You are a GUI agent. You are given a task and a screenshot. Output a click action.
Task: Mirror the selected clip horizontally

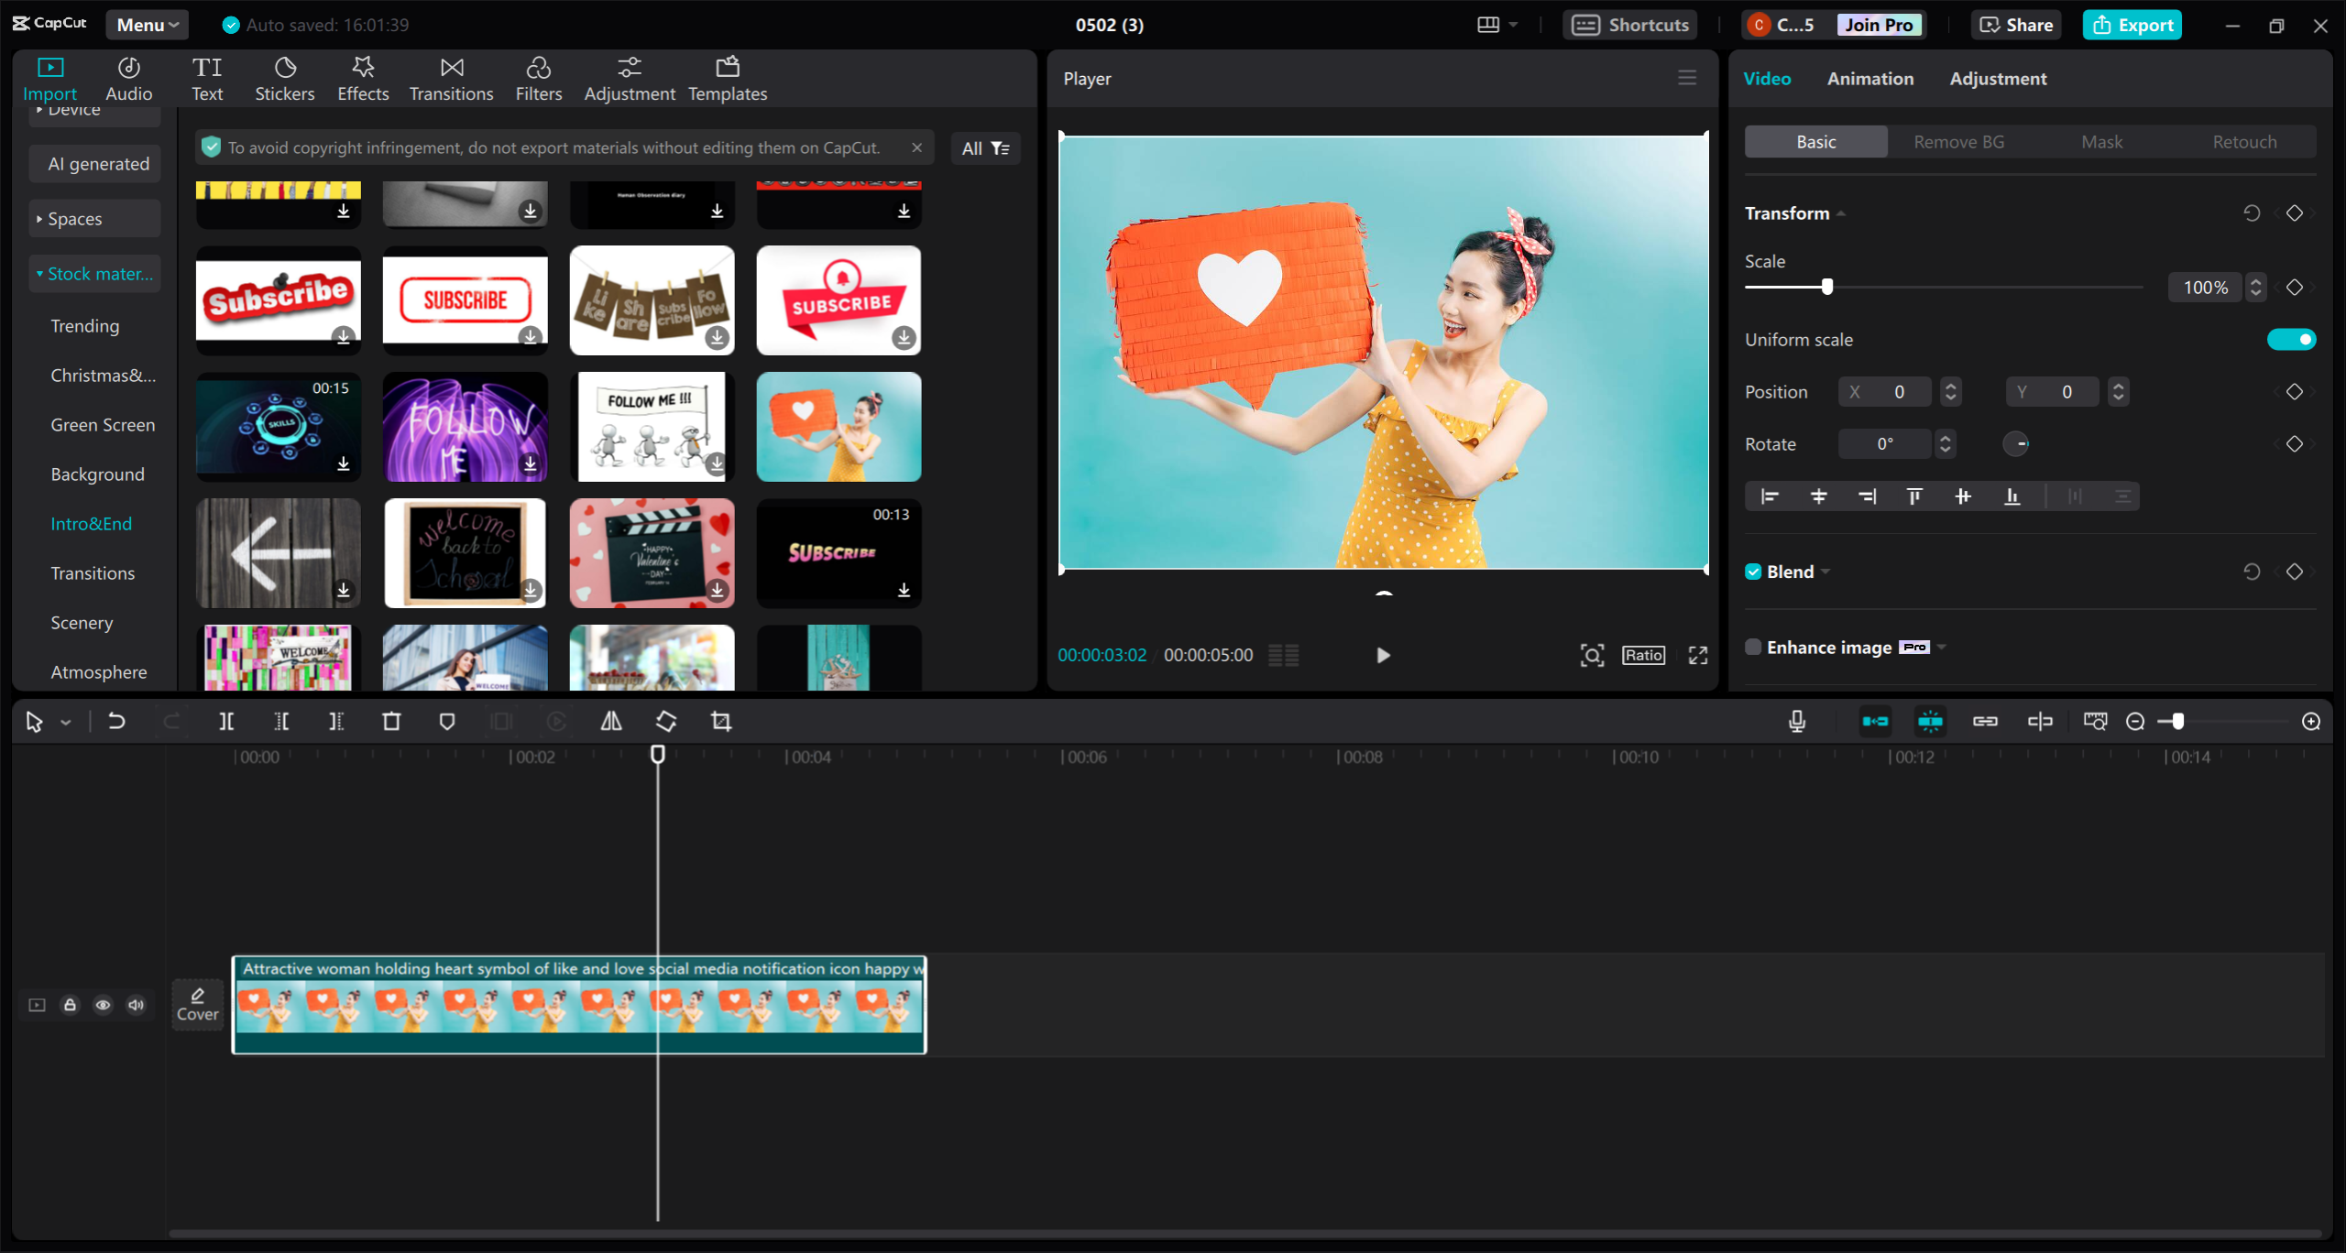coord(611,721)
